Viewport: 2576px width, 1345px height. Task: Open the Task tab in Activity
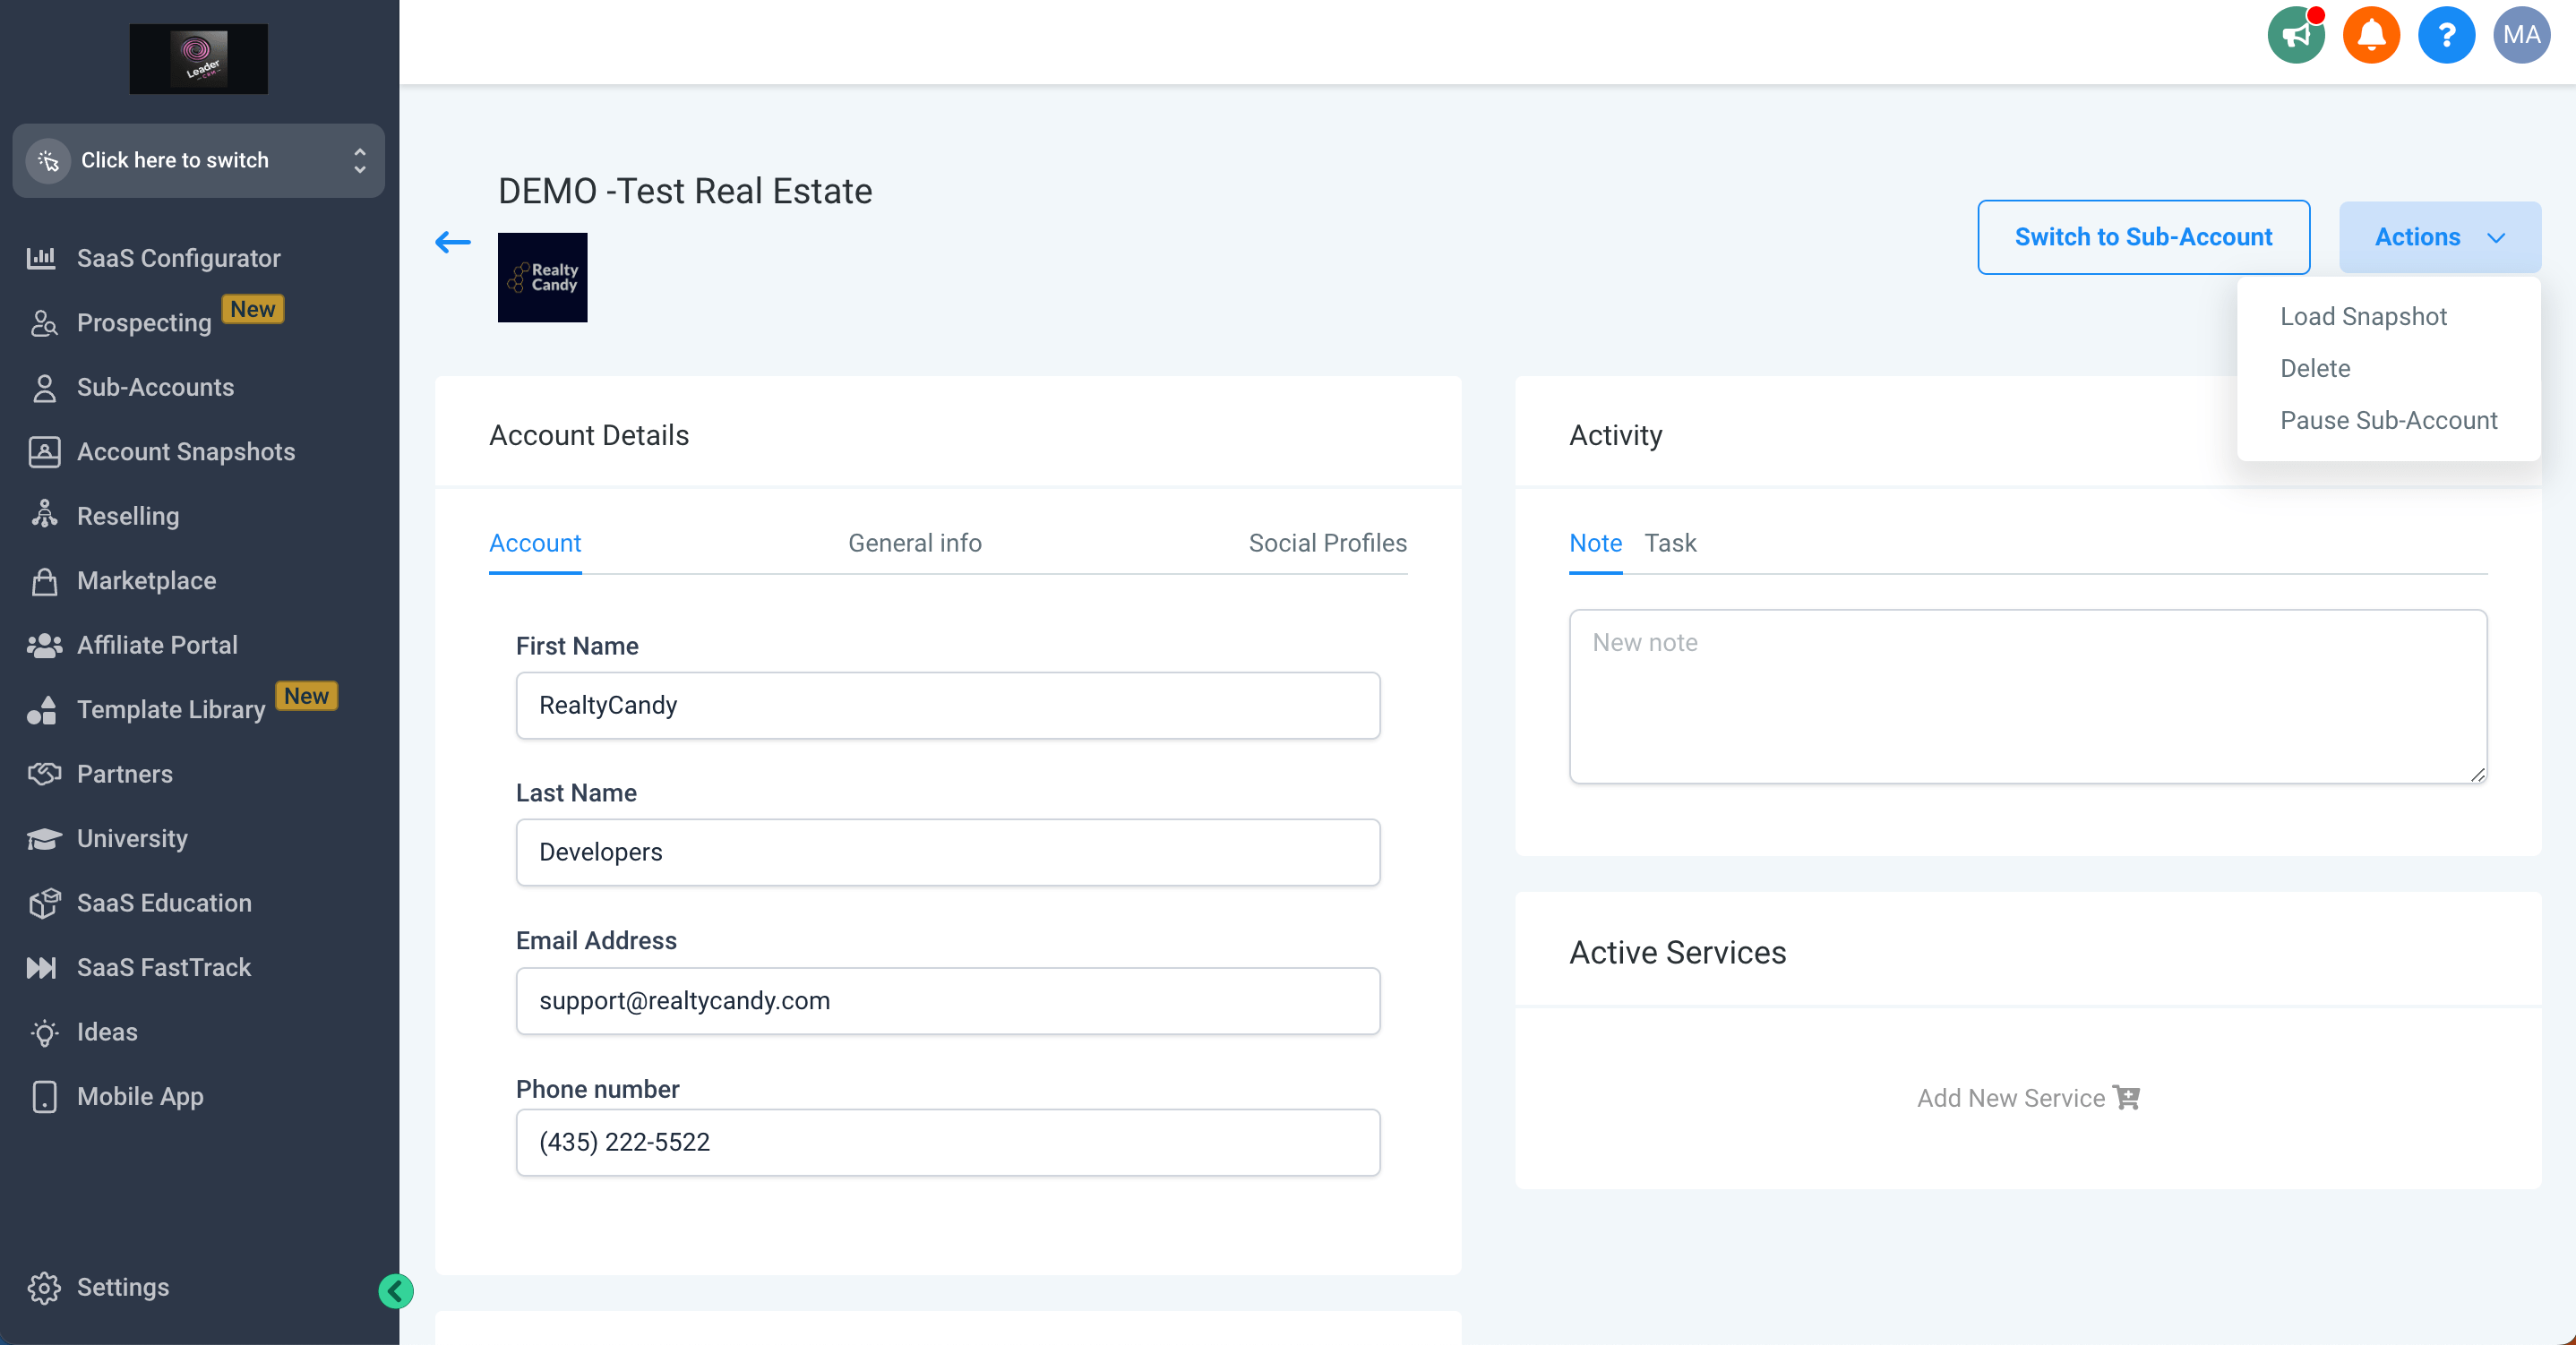[1670, 543]
